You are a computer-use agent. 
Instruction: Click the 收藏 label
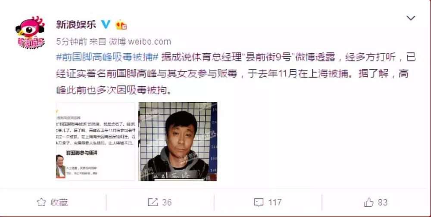(x=59, y=202)
